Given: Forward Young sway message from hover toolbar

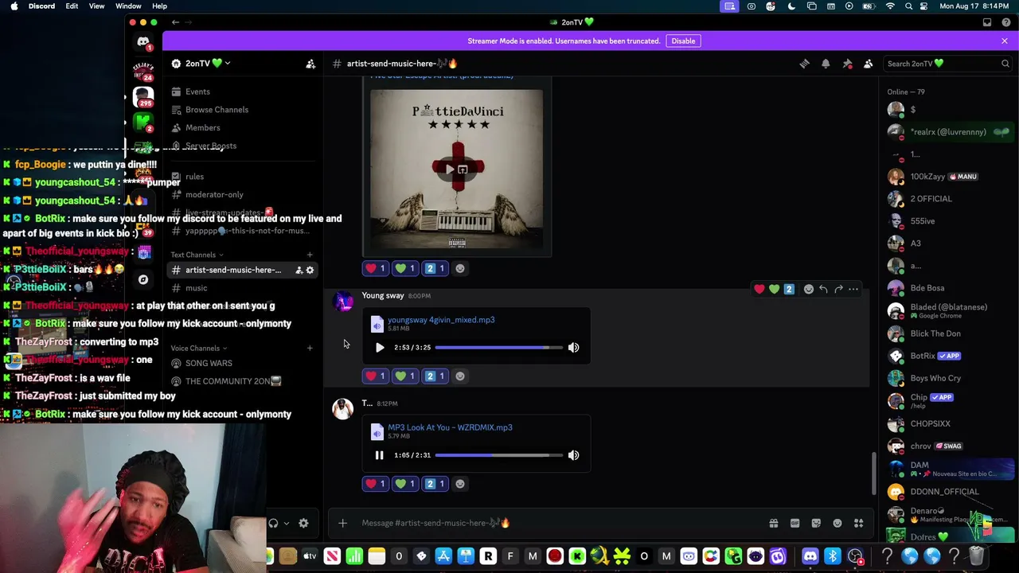Looking at the screenshot, I should [838, 289].
